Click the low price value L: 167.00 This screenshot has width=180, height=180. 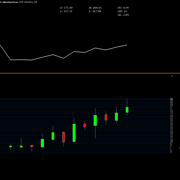[x=95, y=12]
